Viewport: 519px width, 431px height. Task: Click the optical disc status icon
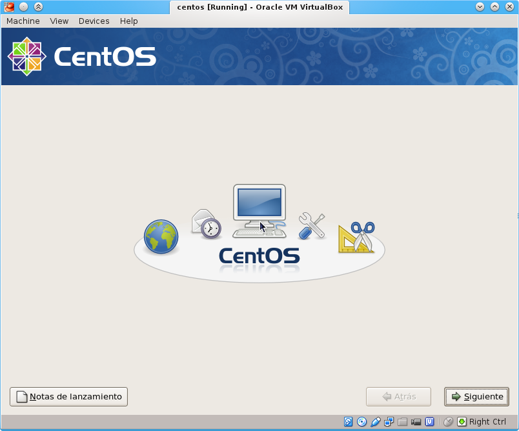361,422
